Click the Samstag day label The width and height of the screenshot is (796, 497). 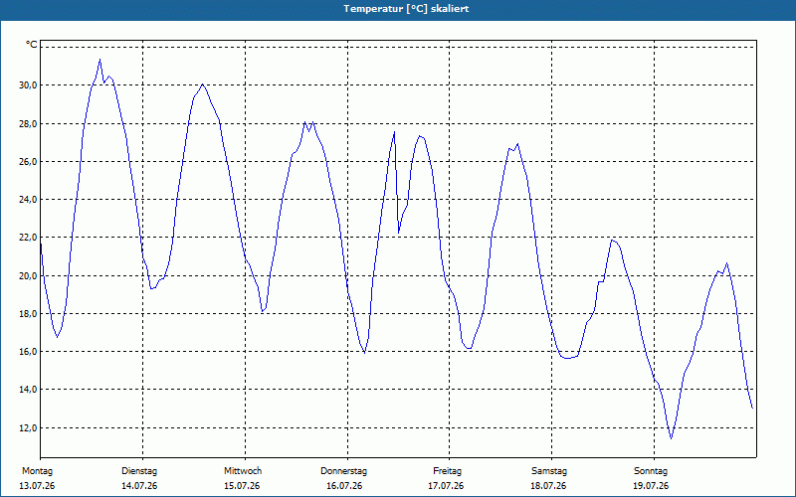click(549, 471)
